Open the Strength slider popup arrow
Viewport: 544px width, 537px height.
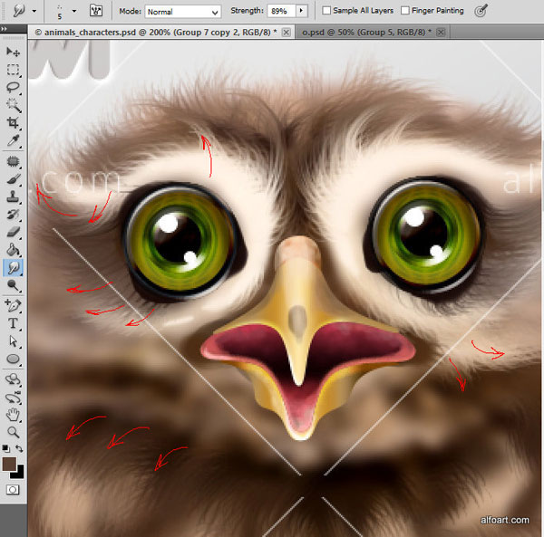point(301,11)
